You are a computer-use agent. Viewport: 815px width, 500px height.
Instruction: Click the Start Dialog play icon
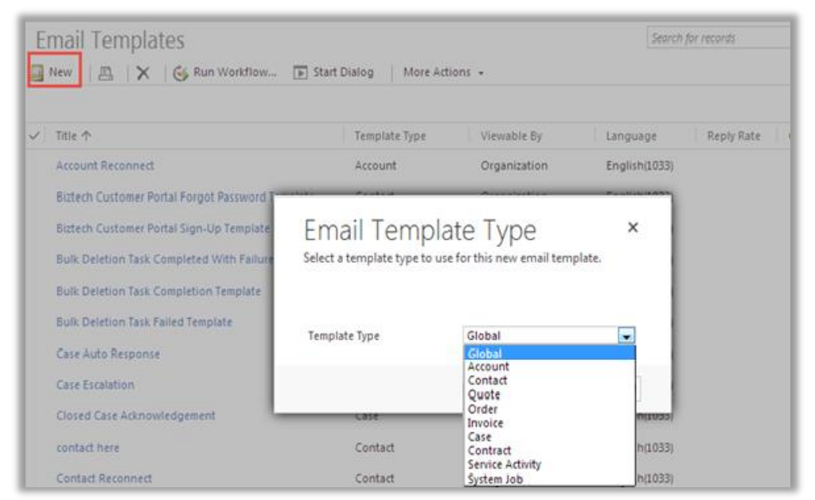300,72
